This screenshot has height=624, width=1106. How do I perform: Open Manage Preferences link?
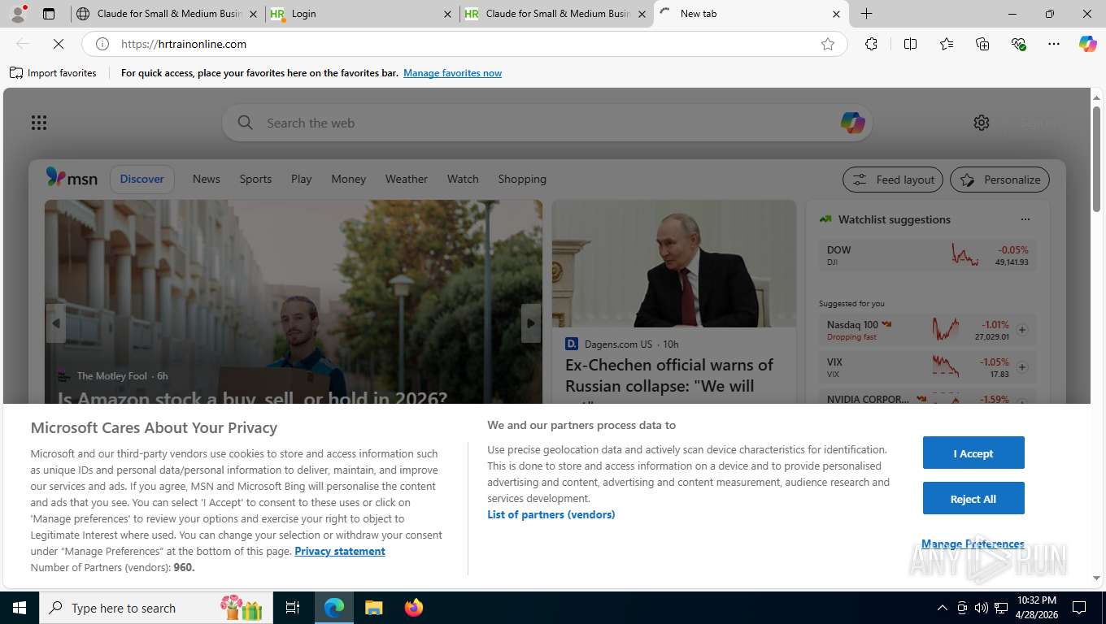[973, 544]
